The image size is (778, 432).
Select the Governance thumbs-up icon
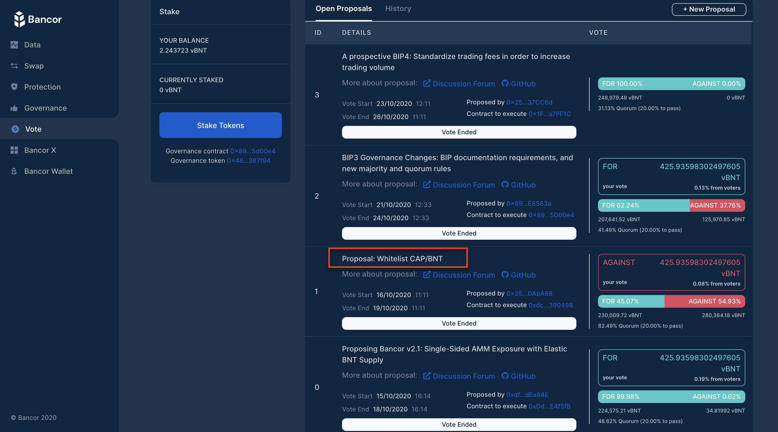(x=14, y=108)
